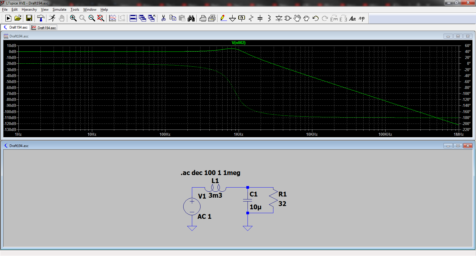
Task: Run the simulation with the running man icon
Action: (x=52, y=18)
